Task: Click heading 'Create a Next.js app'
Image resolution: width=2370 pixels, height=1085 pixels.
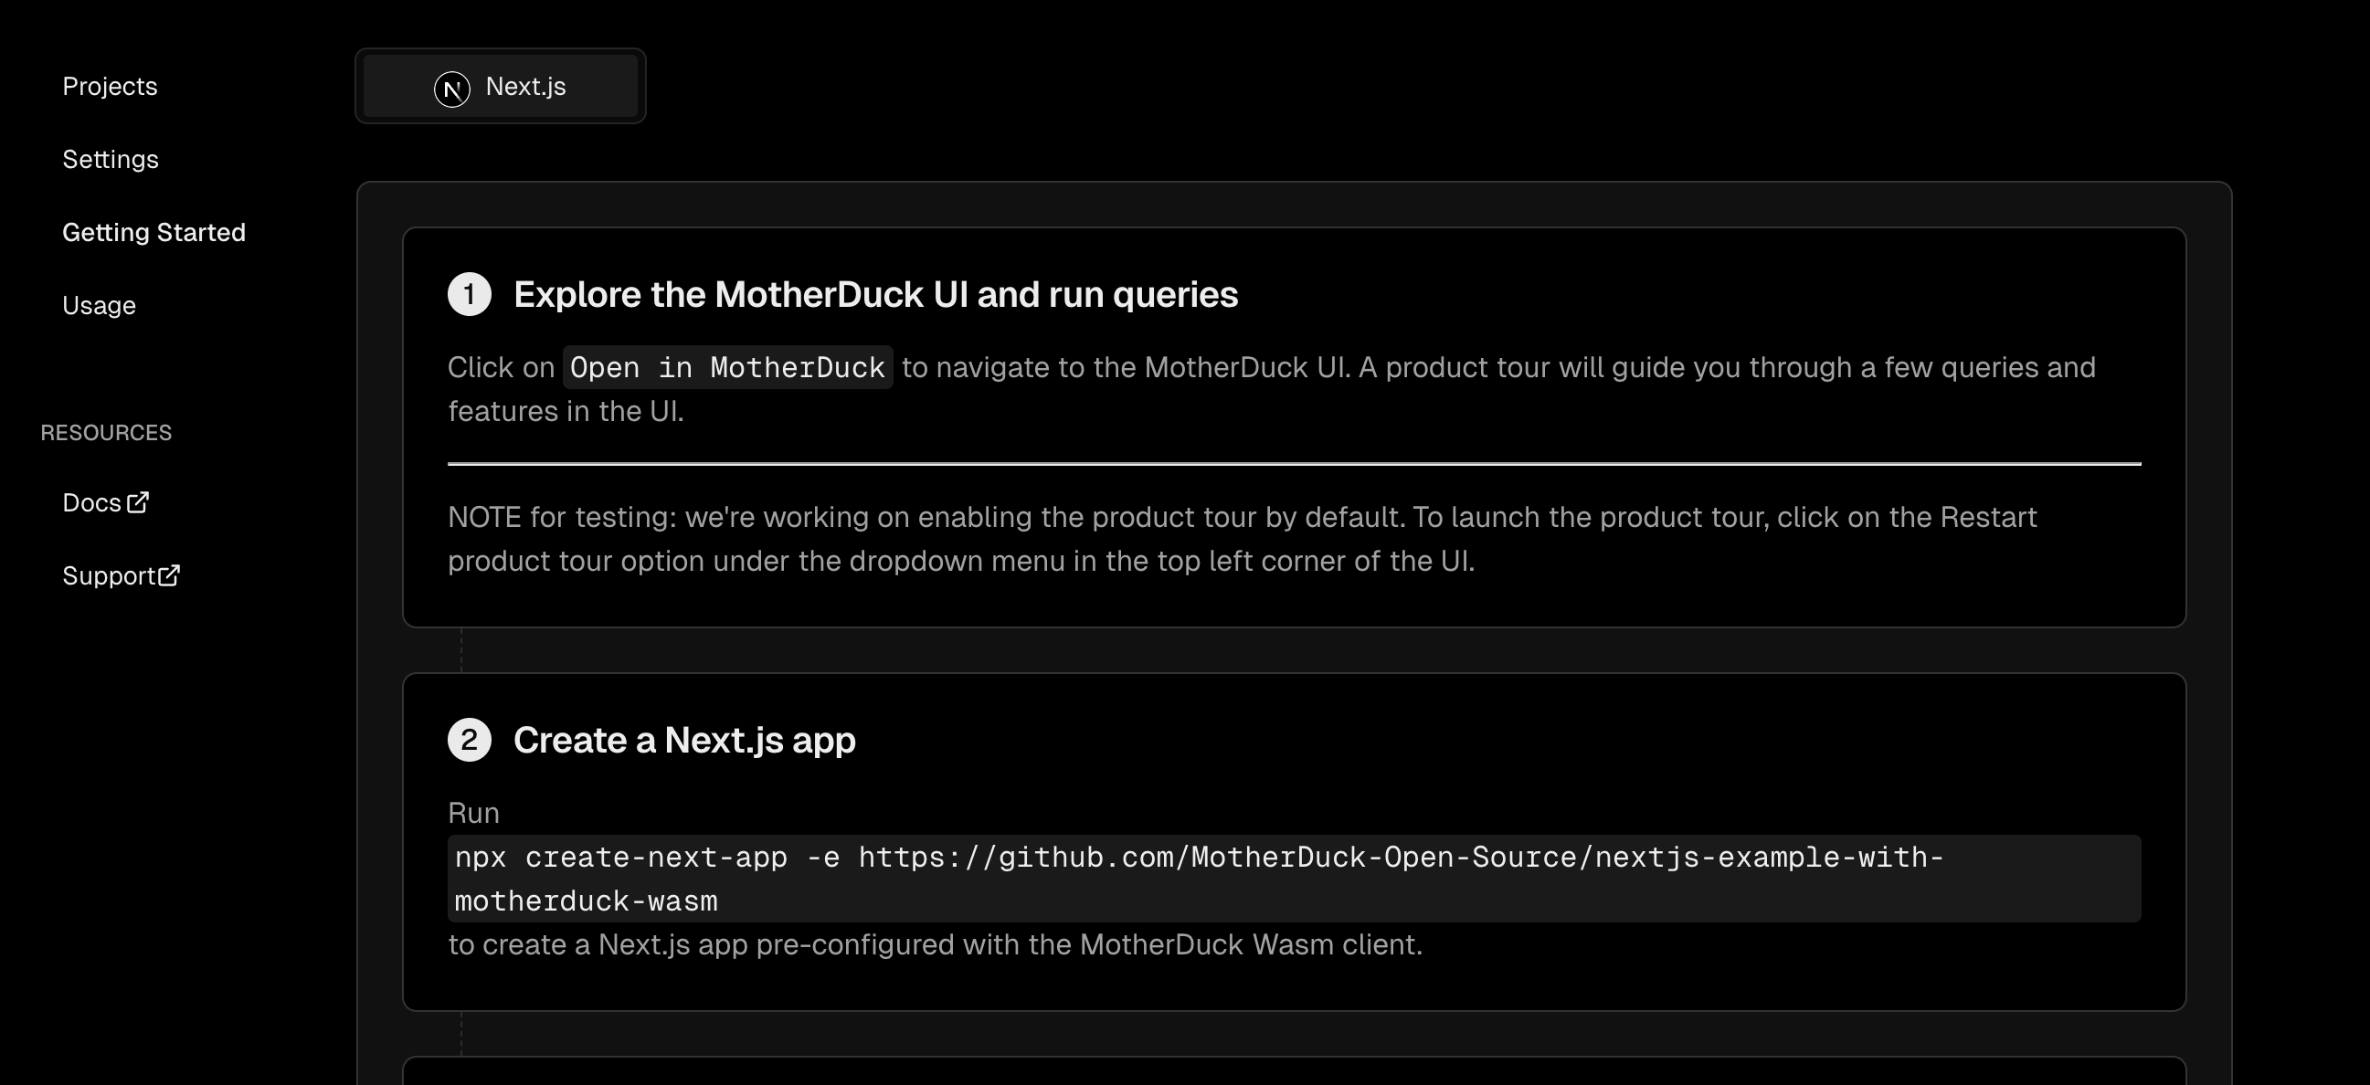Action: click(x=684, y=740)
